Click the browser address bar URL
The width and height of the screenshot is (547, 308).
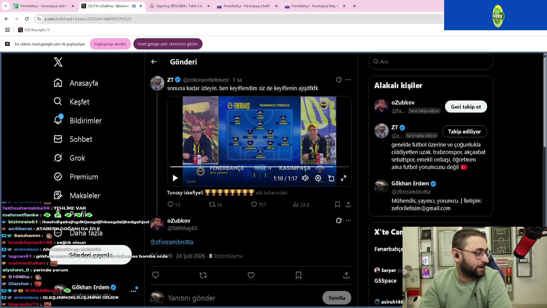pos(88,19)
